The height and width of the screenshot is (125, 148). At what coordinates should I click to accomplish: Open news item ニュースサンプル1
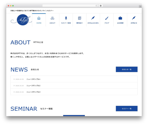(33, 79)
